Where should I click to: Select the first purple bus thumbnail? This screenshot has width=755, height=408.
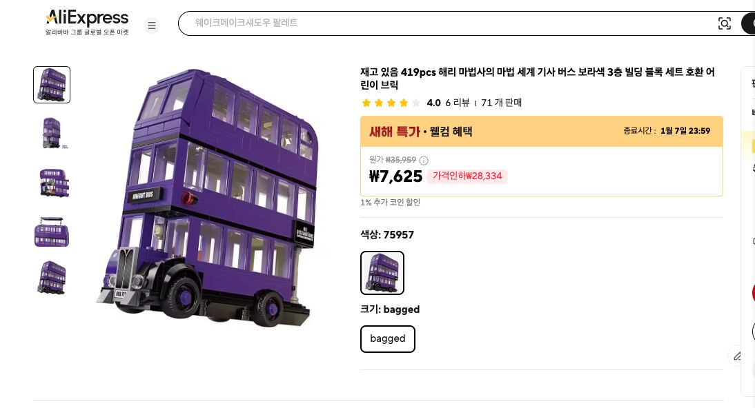click(x=52, y=84)
